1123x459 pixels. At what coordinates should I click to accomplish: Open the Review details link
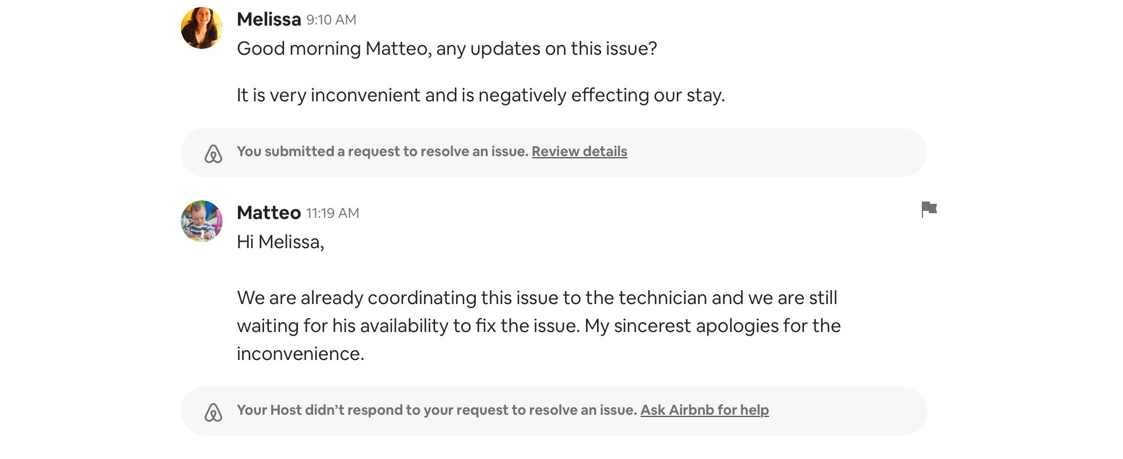579,151
